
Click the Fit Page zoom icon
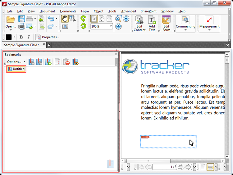tap(102, 19)
